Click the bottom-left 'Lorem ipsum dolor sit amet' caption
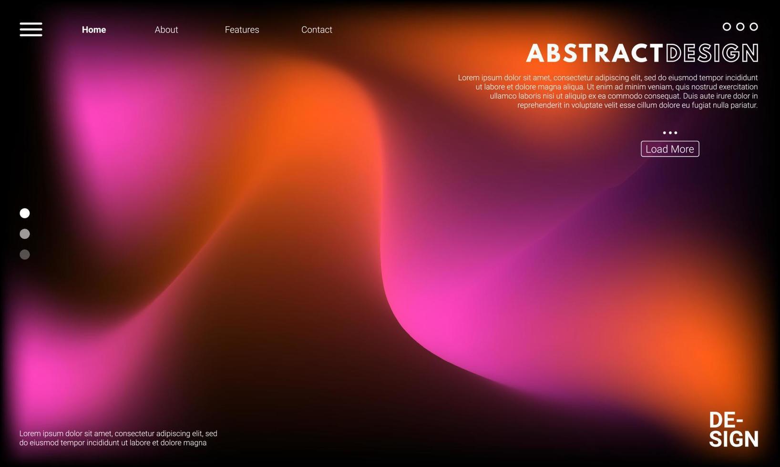Screen dimensions: 780x467 point(118,438)
